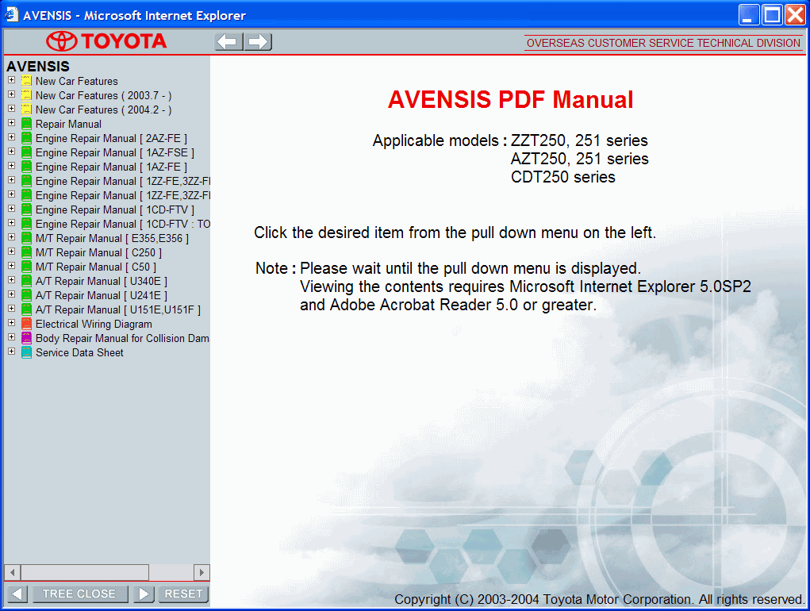The height and width of the screenshot is (611, 810).
Task: Click the forward navigation arrow
Action: point(257,41)
